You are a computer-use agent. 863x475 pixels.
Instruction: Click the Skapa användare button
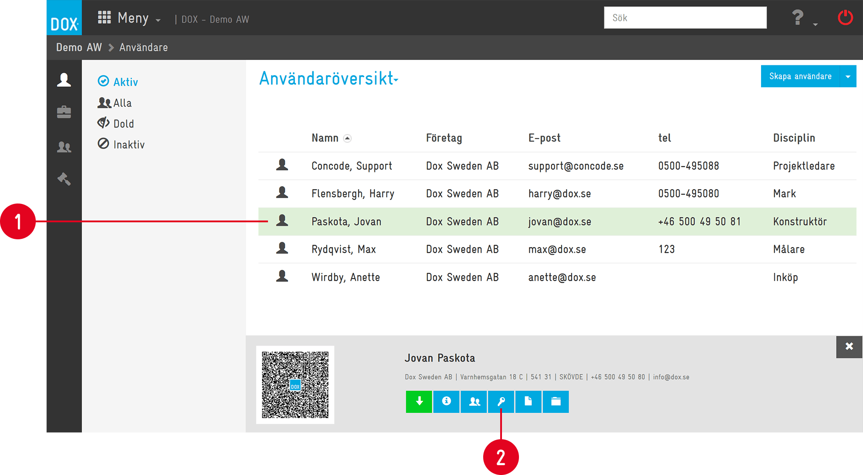tap(800, 76)
